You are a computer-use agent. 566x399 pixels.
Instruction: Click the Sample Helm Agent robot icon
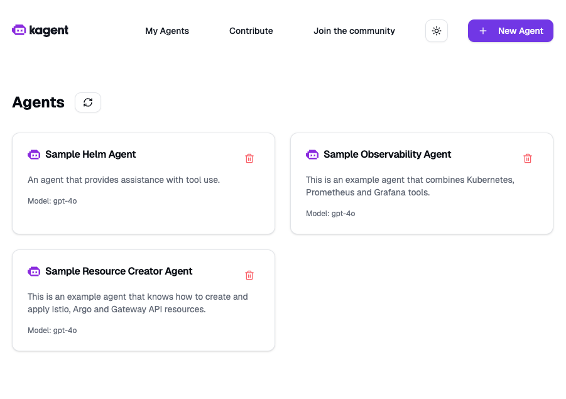pos(34,155)
